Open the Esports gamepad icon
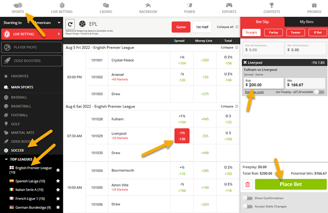Image resolution: width=328 pixels, height=213 pixels. click(229, 5)
